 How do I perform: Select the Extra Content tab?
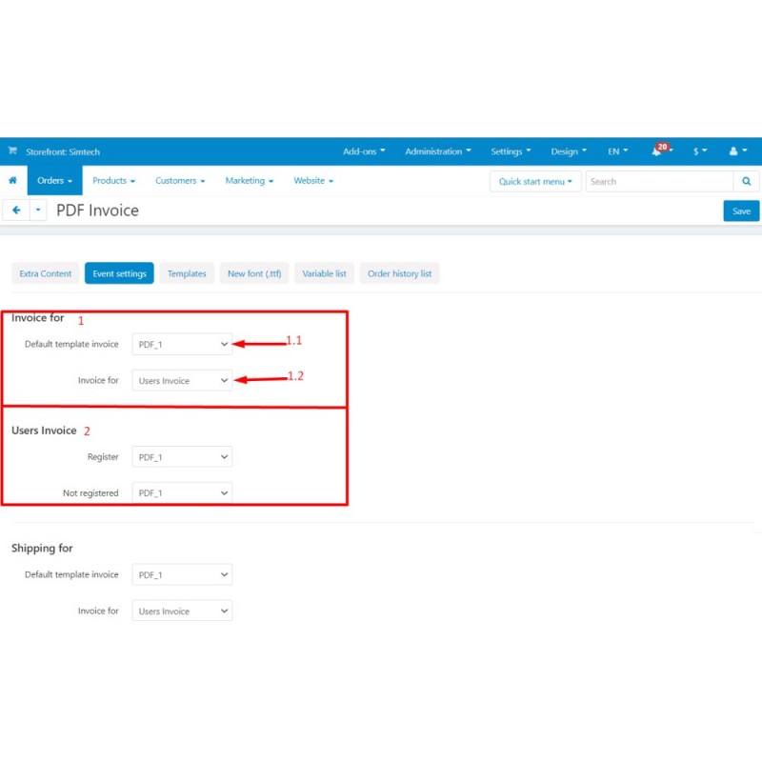click(x=45, y=273)
